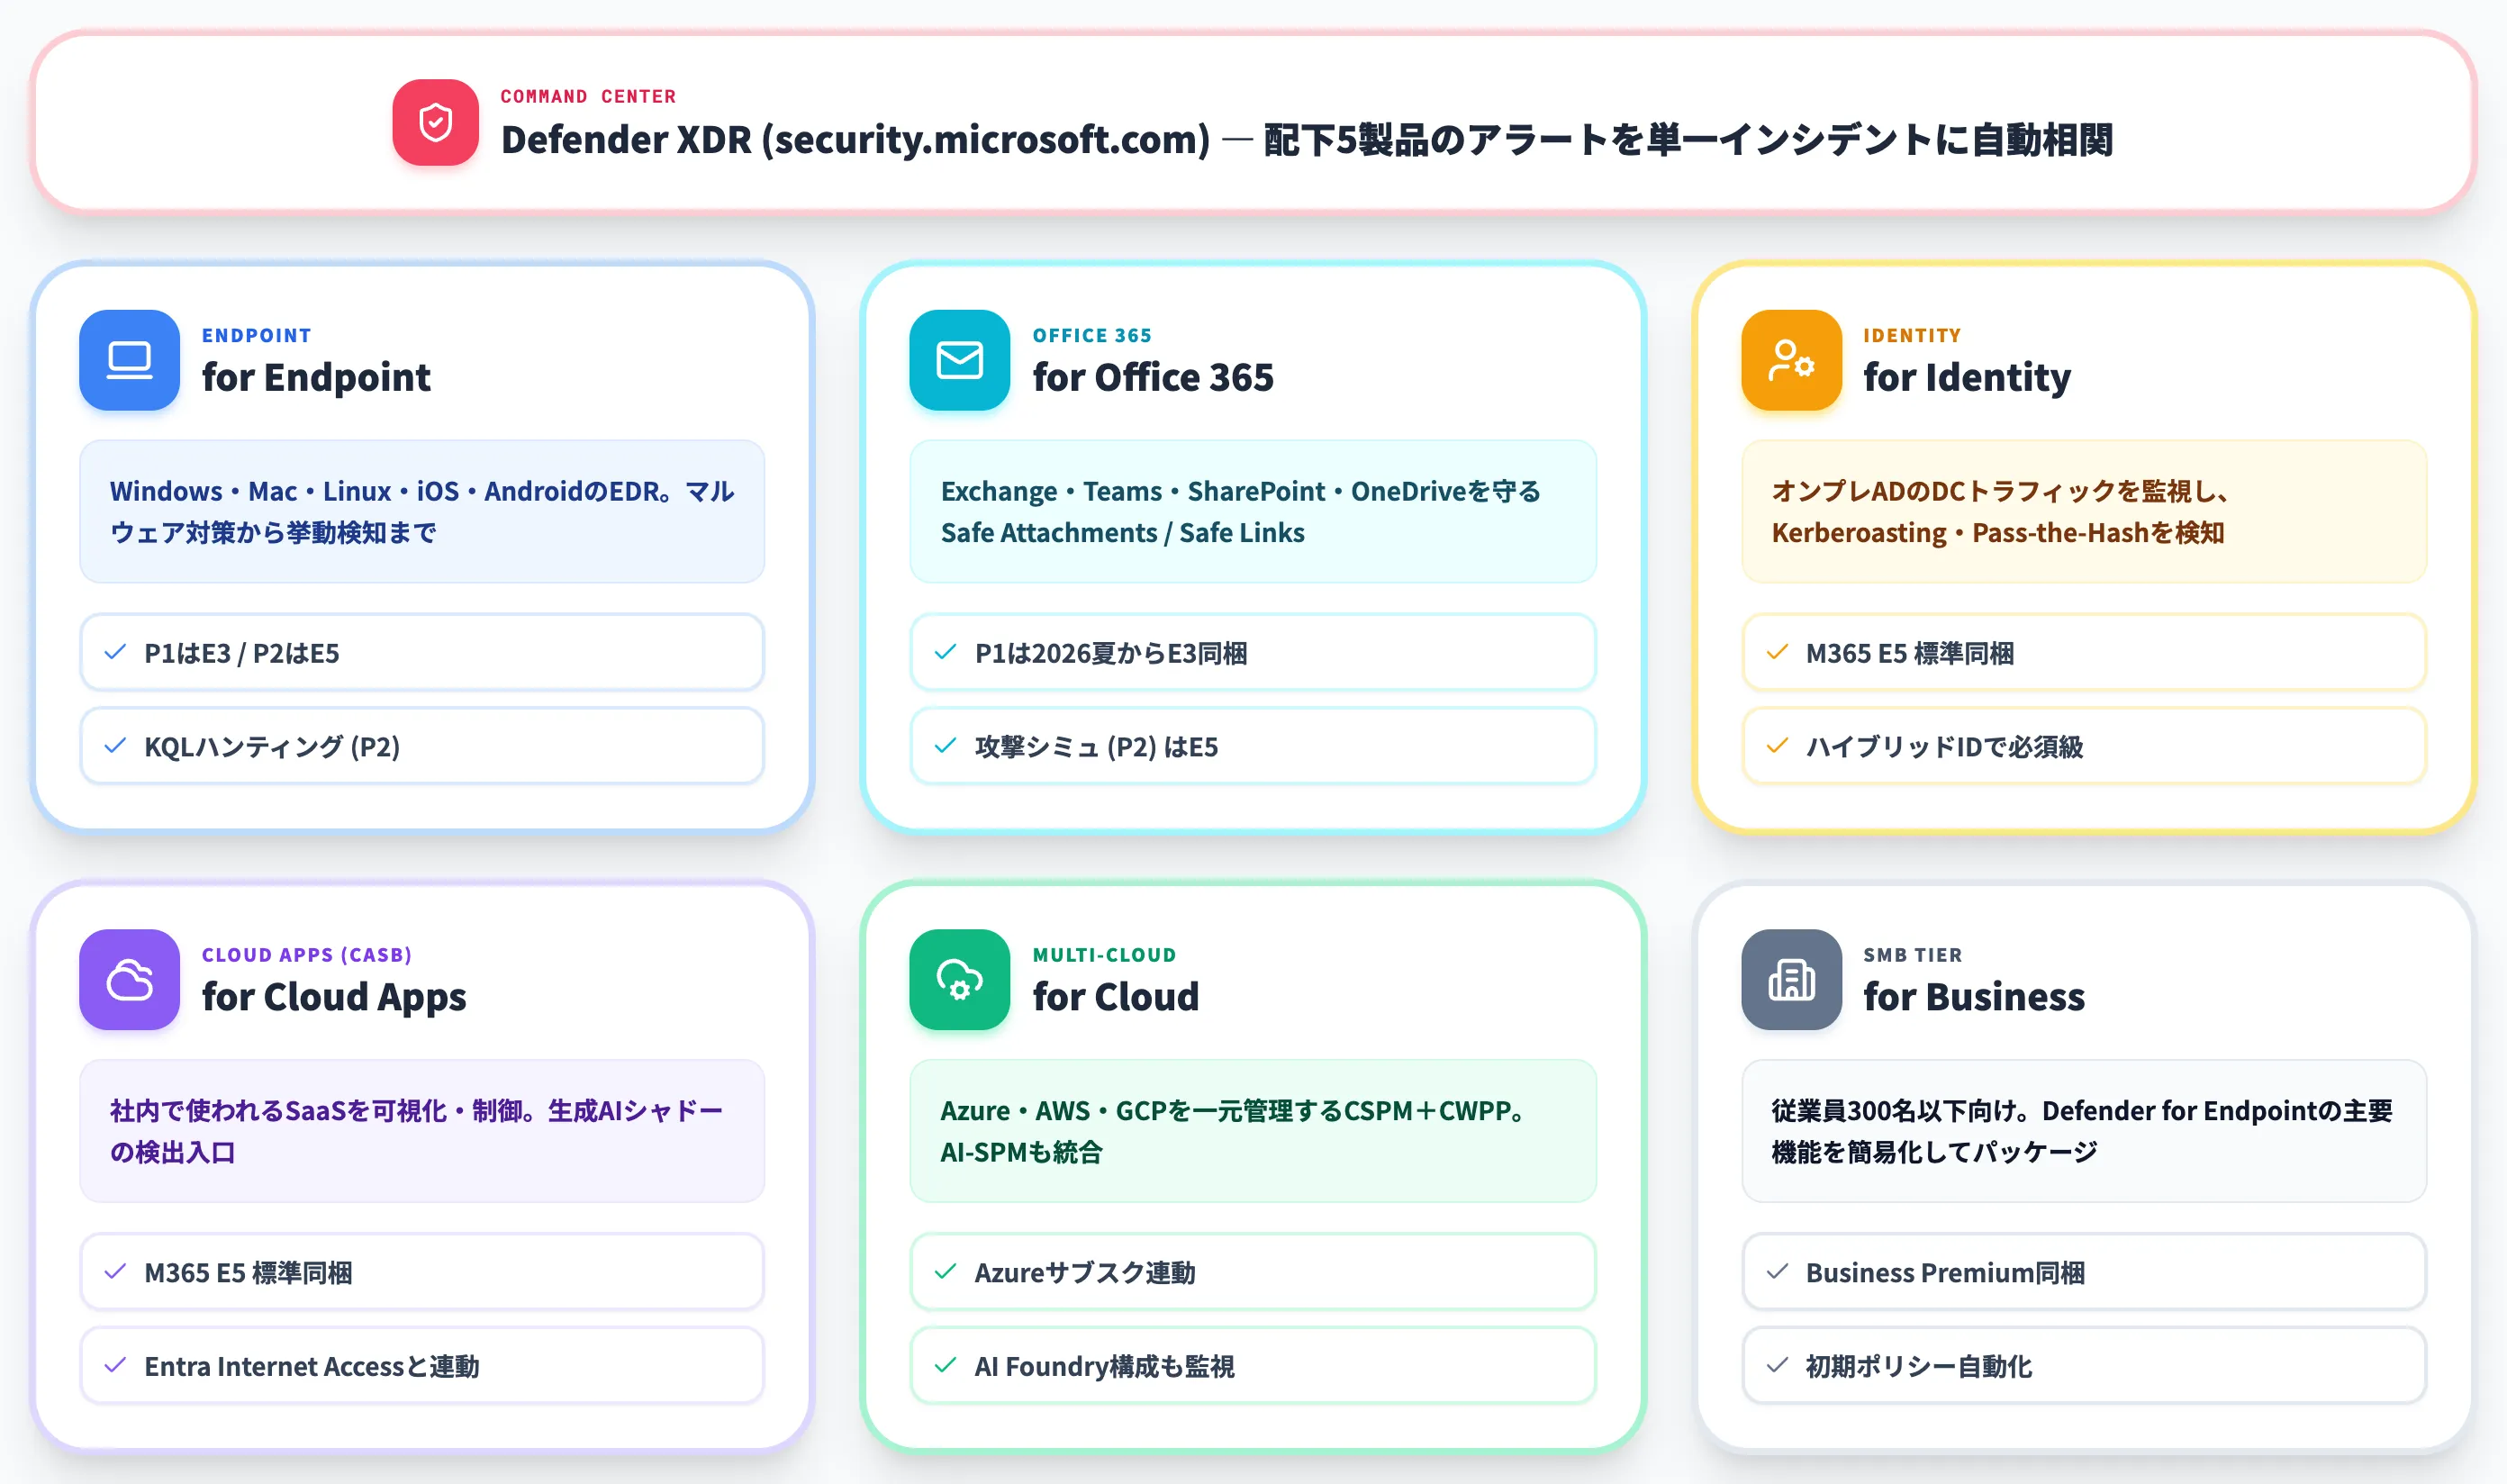Click the checkmark beside Entra Internet Accessと連動
2507x1484 pixels.
115,1365
